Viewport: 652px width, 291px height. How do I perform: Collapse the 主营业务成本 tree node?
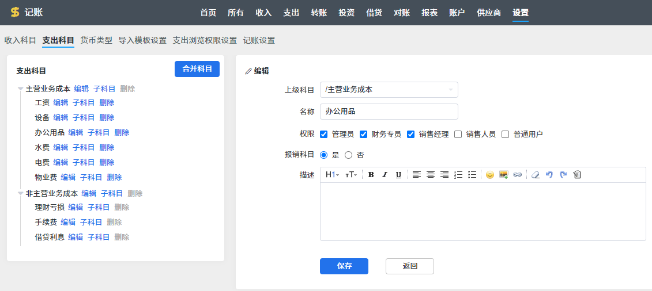tap(21, 89)
